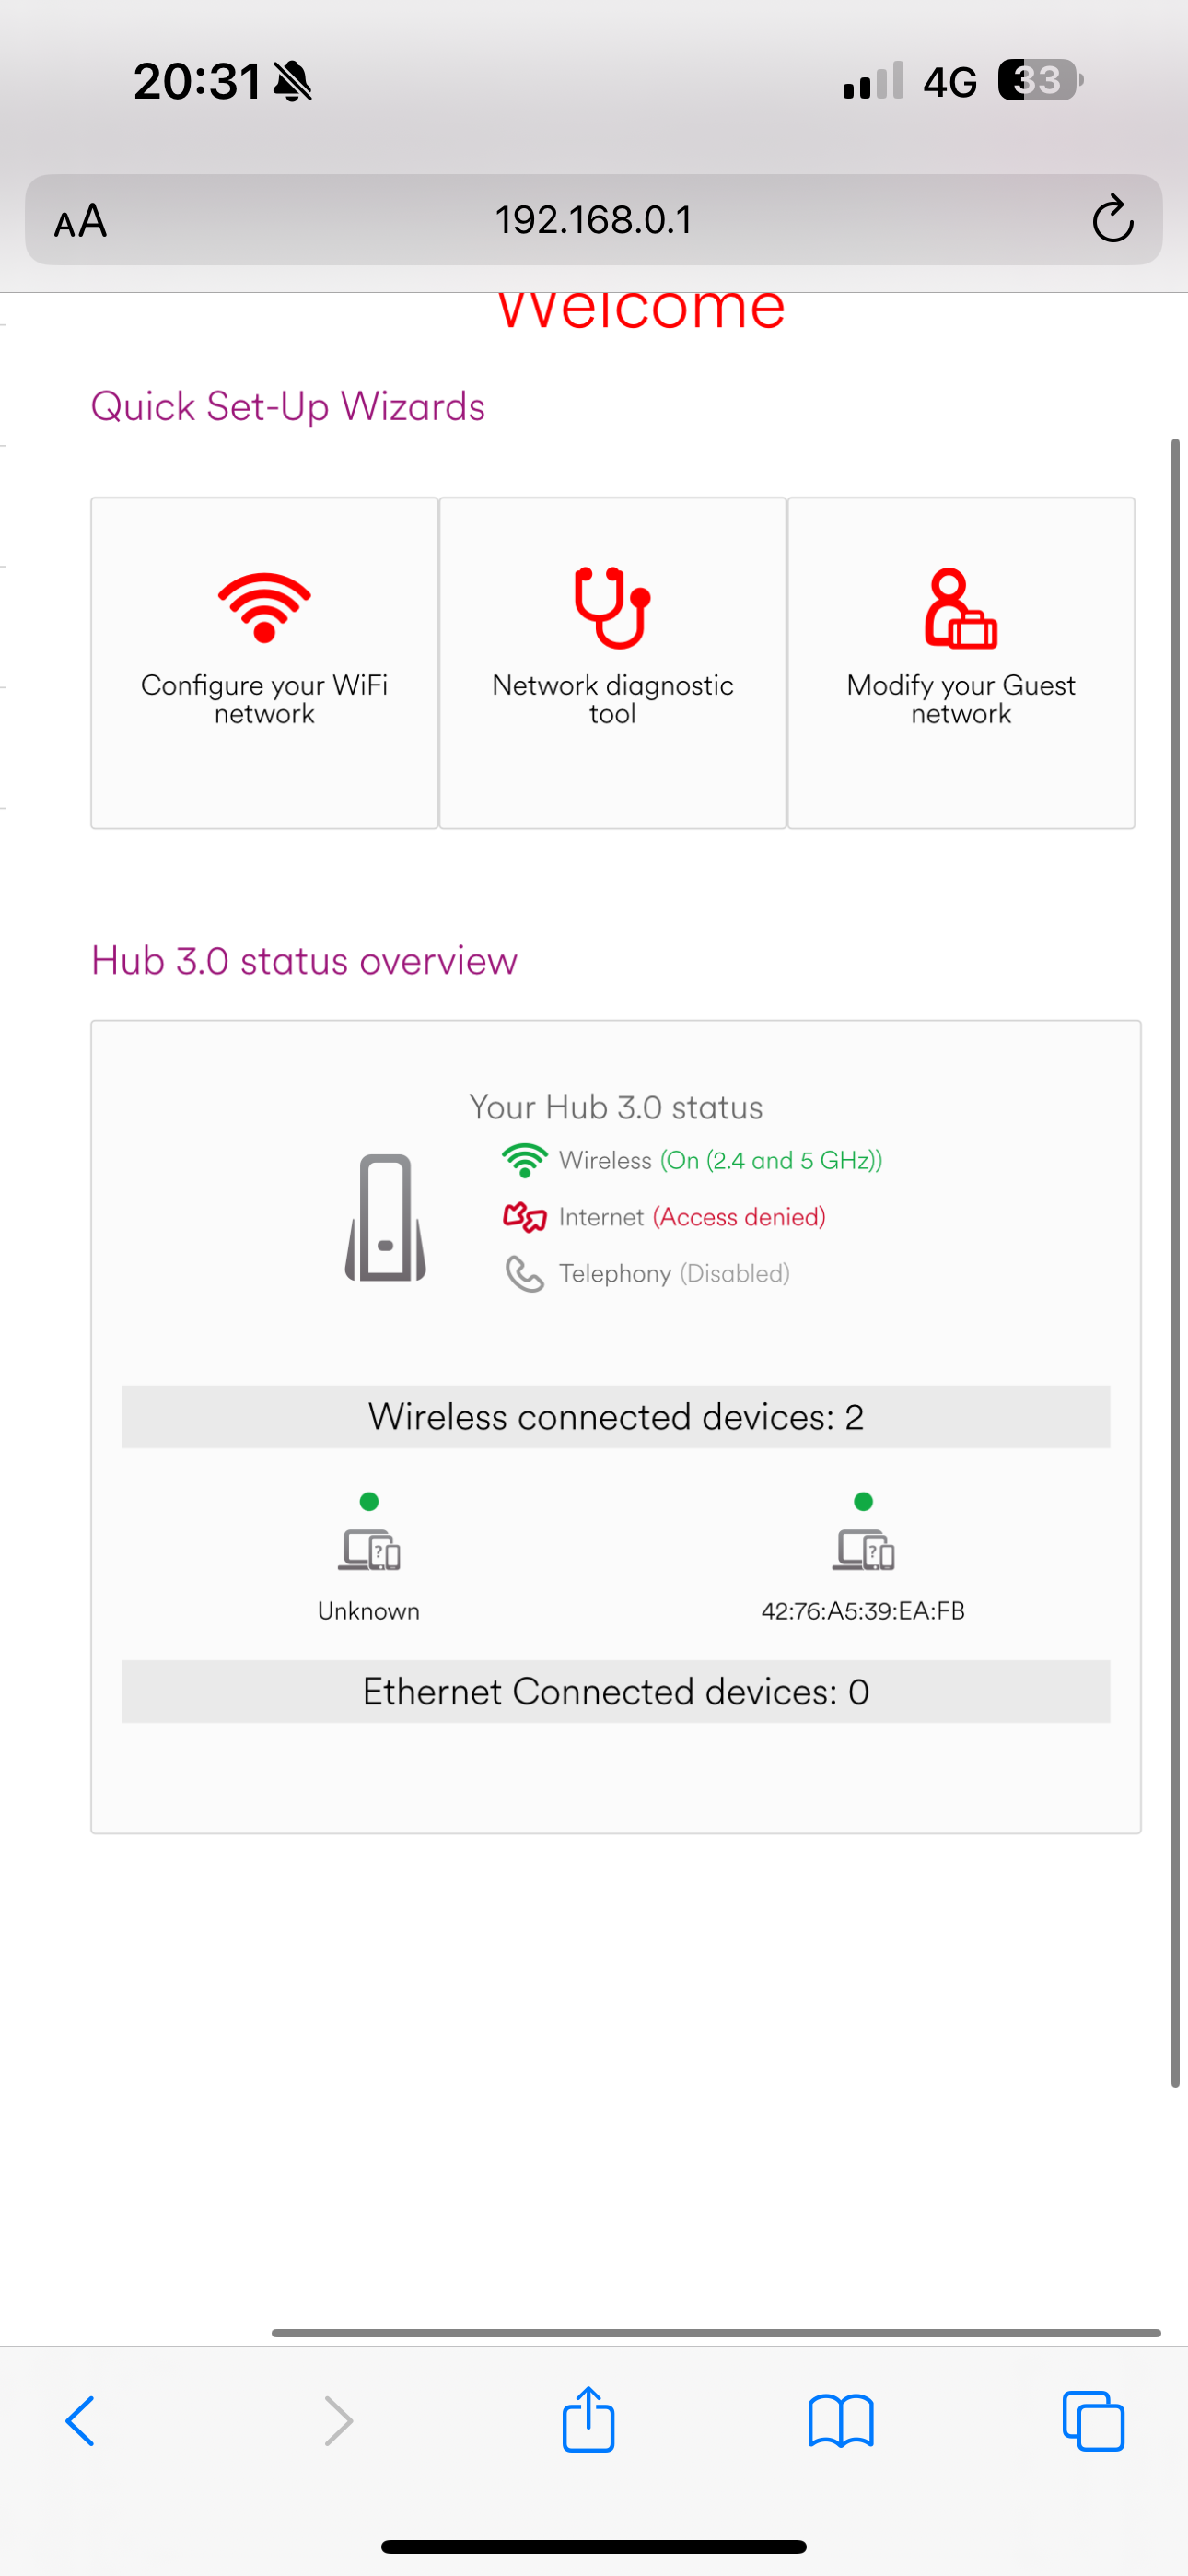Viewport: 1188px width, 2576px height.
Task: Click the Ethernet Connected devices: 0 bar
Action: point(616,1692)
